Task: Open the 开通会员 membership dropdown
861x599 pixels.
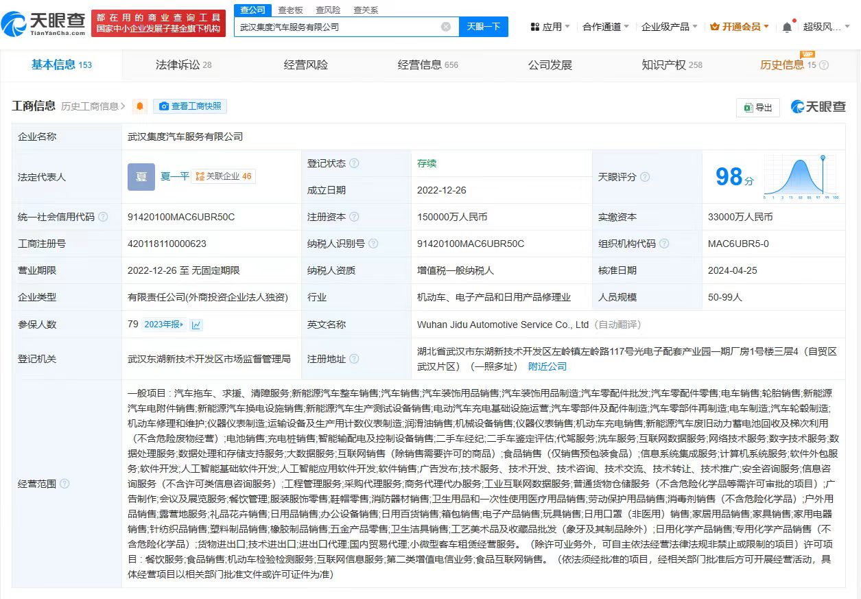Action: 740,27
